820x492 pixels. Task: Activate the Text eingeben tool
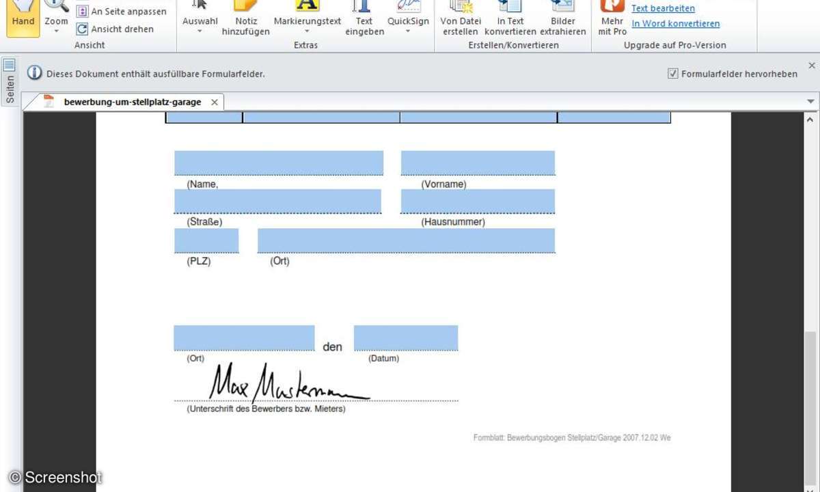364,18
